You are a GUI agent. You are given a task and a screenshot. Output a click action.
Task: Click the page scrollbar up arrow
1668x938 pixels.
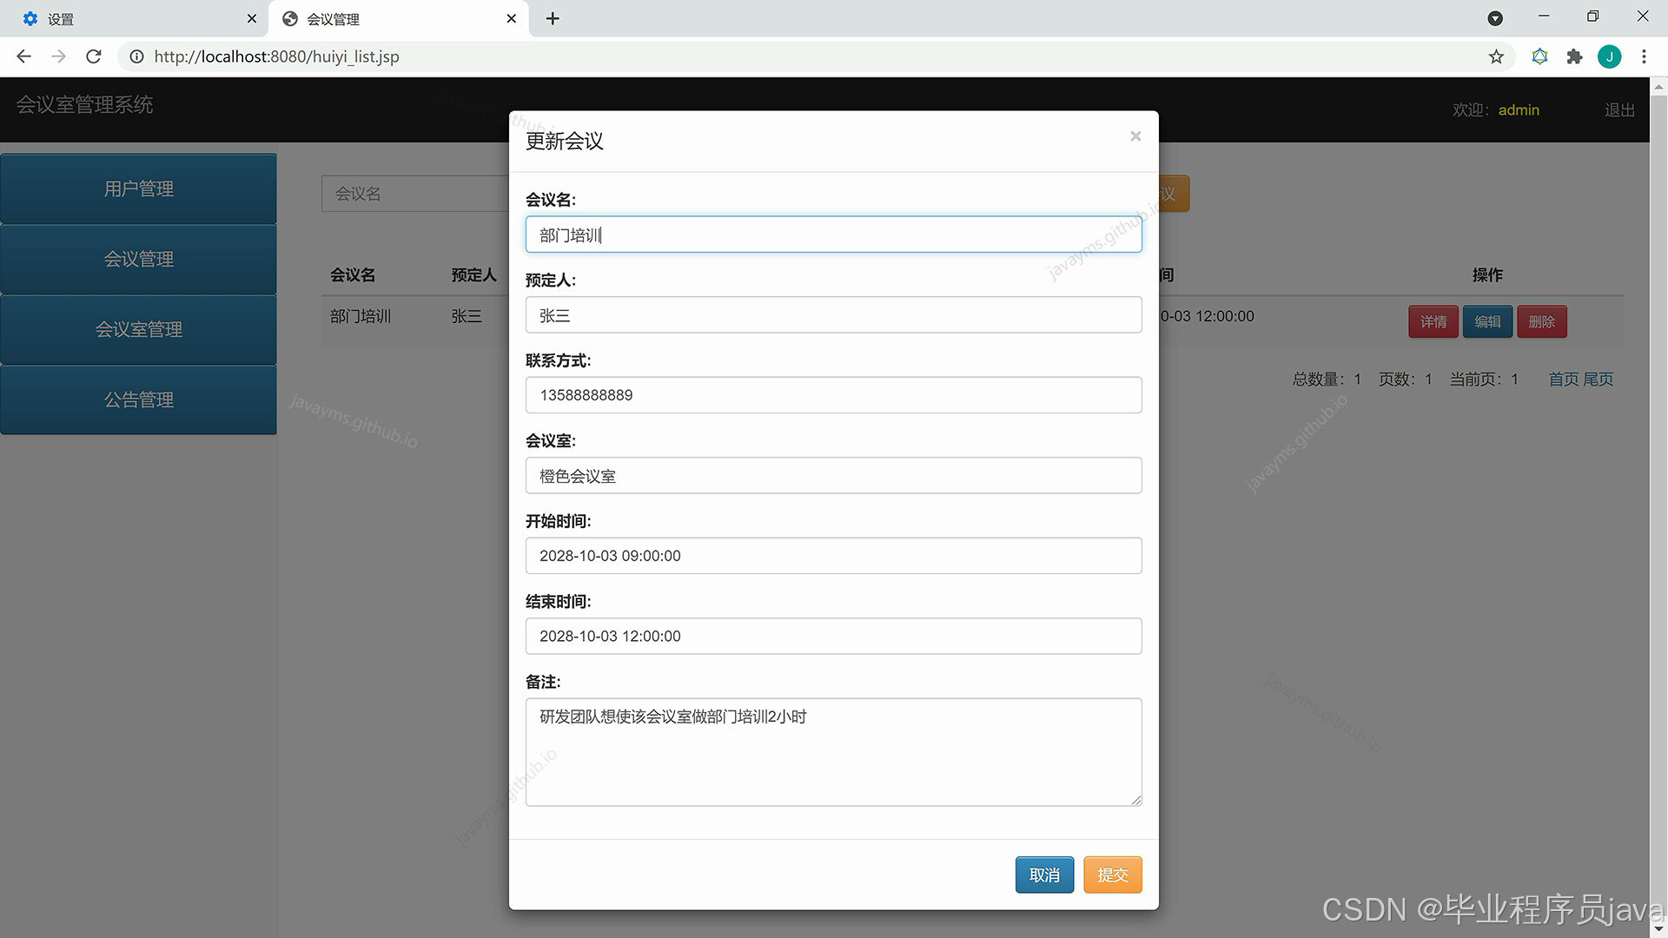[1658, 86]
